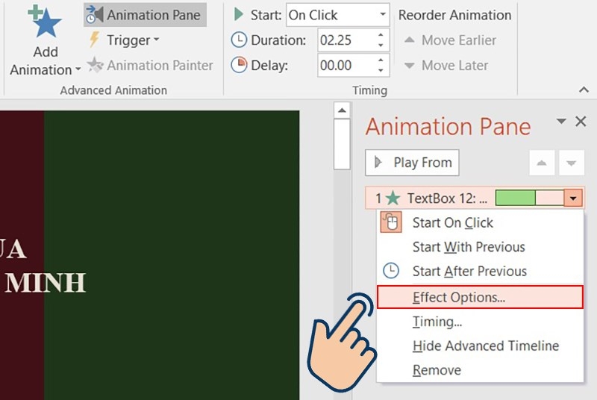This screenshot has width=597, height=400.
Task: Move animation down with the pane's down arrow
Action: coord(571,163)
